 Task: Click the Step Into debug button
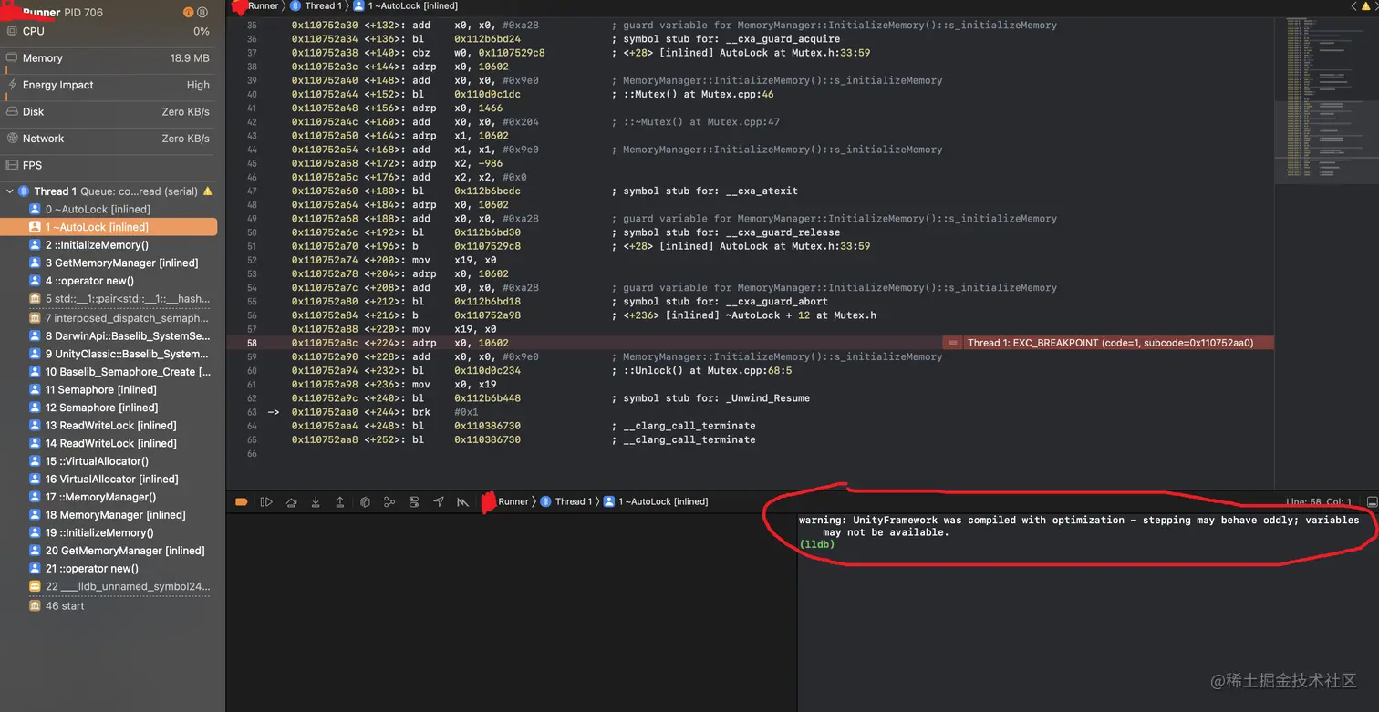(316, 502)
